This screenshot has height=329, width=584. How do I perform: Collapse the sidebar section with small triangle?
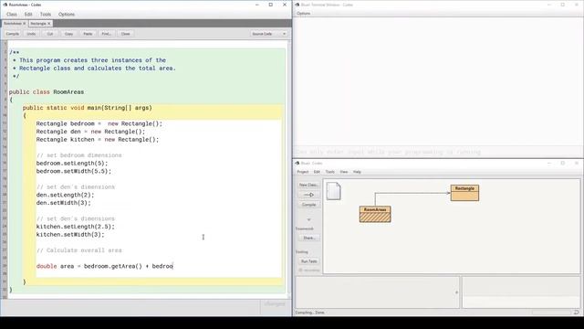[x=308, y=219]
